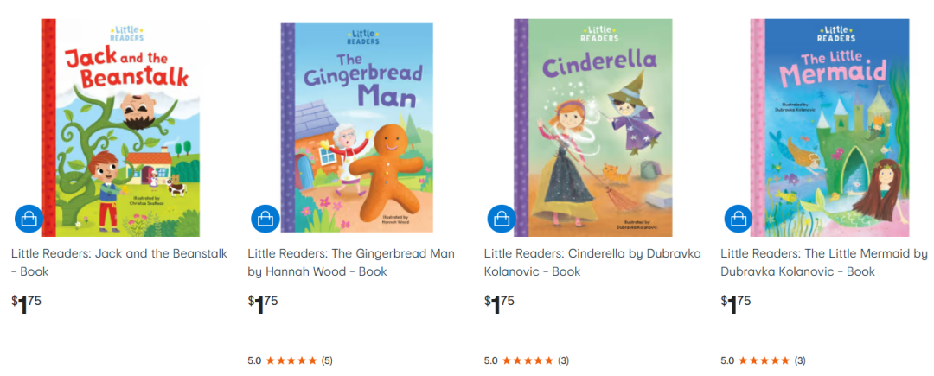The width and height of the screenshot is (934, 376).
Task: View Cinderella star rating with 3 reviews
Action: click(527, 360)
